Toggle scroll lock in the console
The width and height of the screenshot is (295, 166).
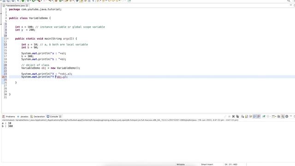tap(247, 117)
